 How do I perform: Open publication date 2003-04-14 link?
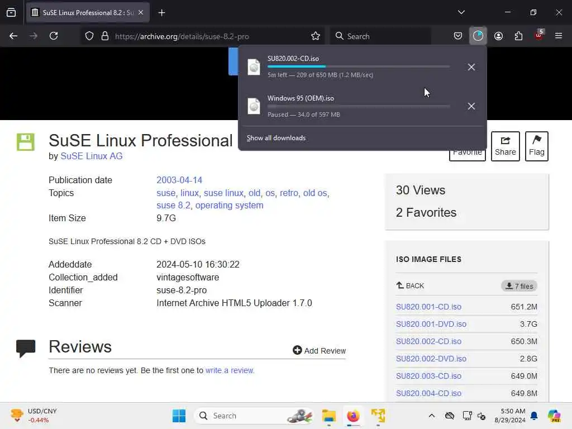coord(179,180)
